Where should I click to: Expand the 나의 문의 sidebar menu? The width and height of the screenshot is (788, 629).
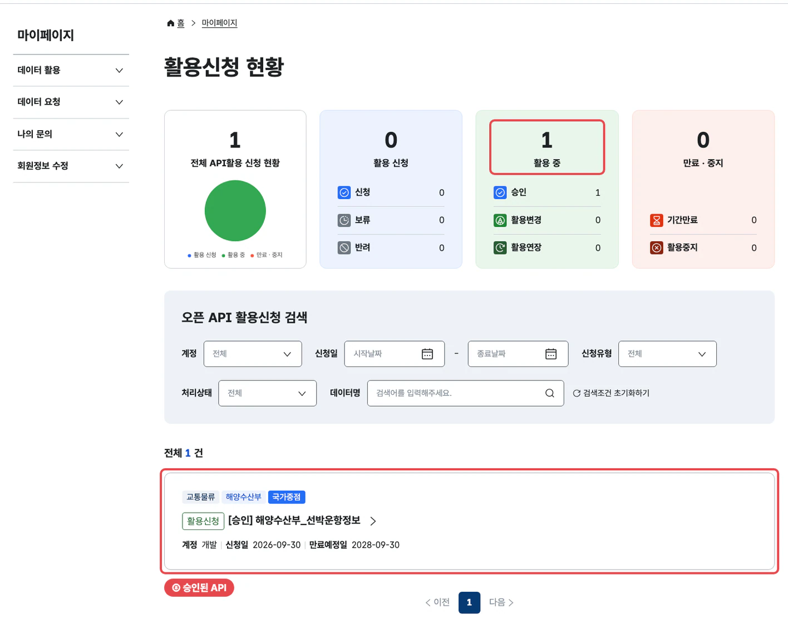71,134
